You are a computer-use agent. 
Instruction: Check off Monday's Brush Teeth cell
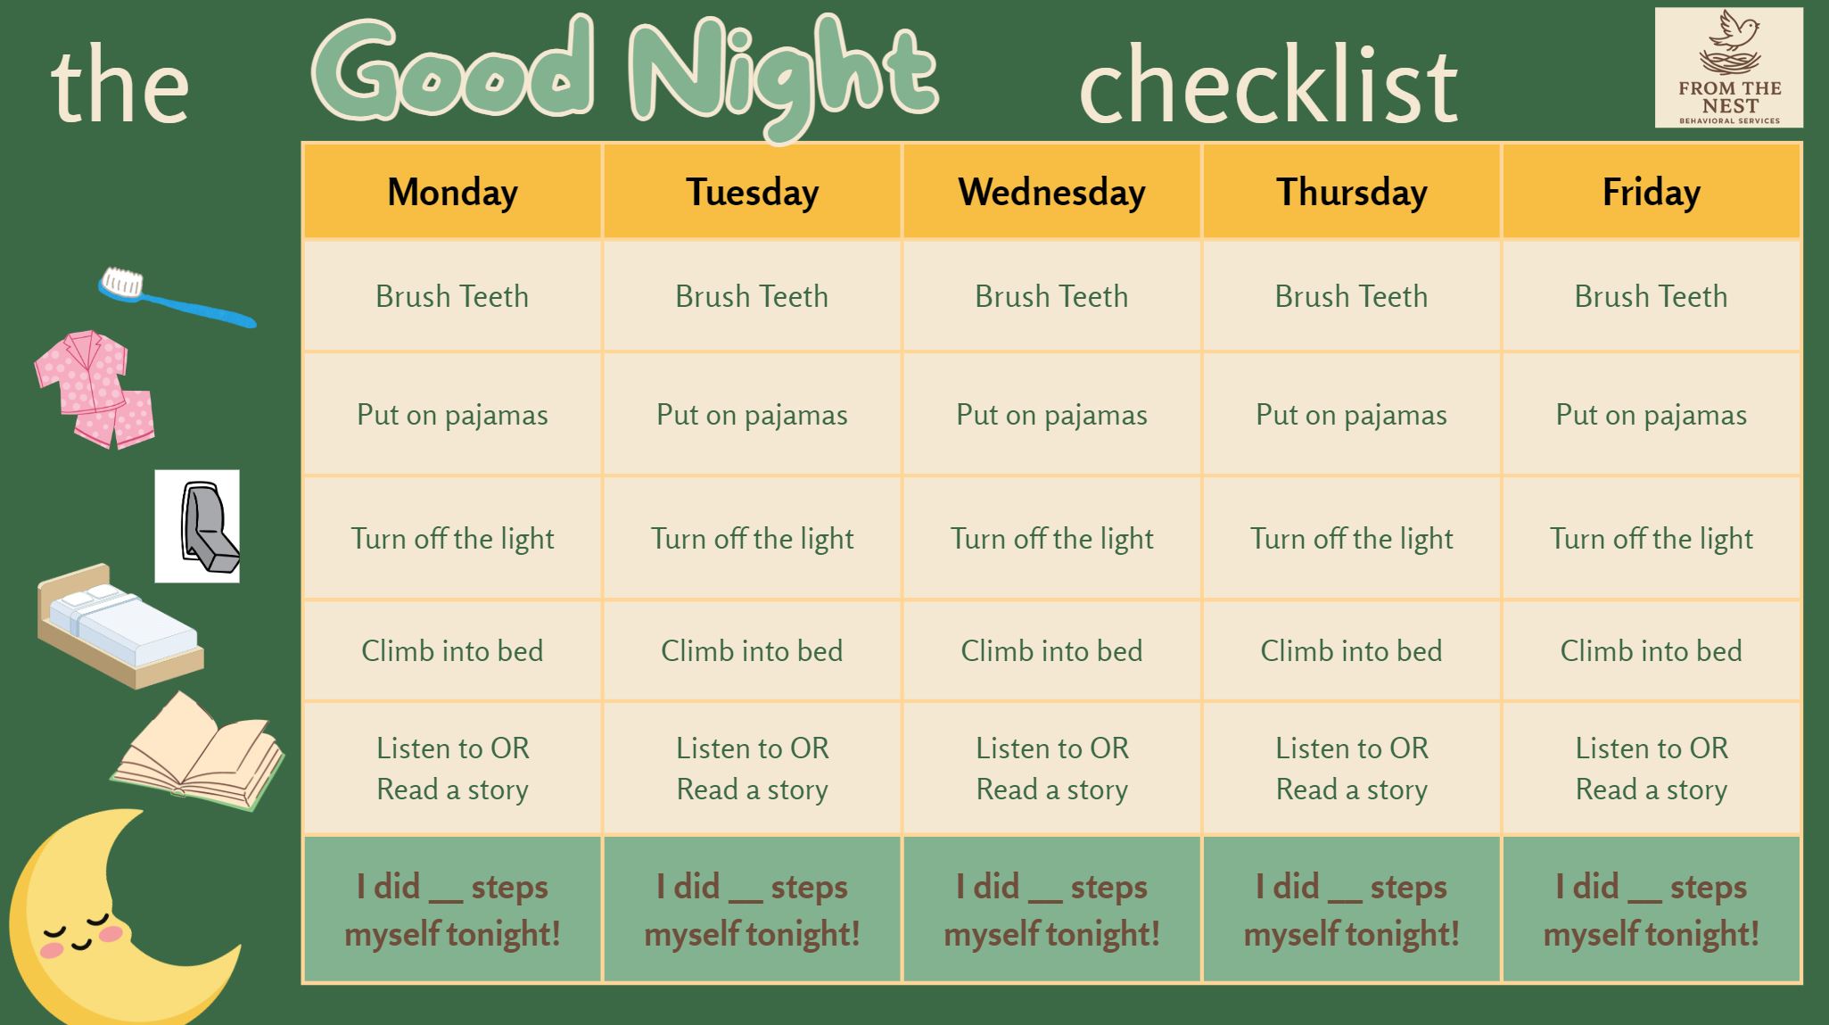coord(452,296)
